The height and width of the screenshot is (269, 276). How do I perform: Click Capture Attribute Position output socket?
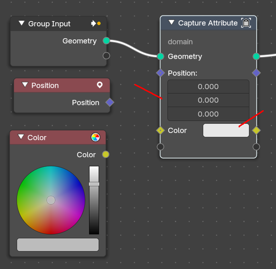[256, 73]
